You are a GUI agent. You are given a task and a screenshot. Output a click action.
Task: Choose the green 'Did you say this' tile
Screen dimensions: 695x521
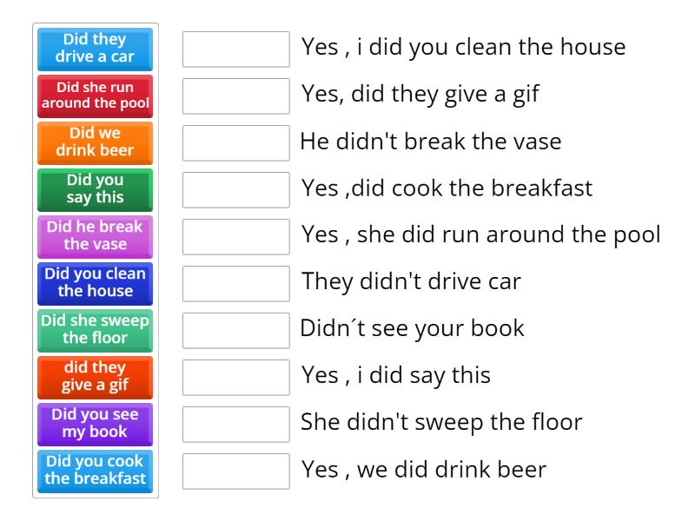pos(95,190)
